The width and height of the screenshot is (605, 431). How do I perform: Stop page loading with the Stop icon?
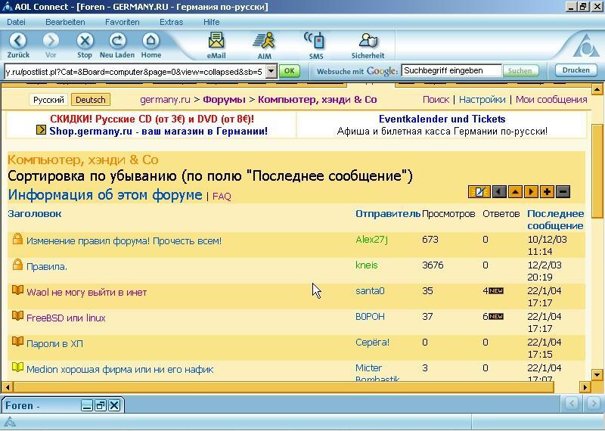85,41
